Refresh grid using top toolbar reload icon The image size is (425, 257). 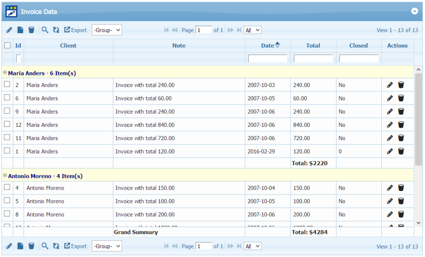56,30
